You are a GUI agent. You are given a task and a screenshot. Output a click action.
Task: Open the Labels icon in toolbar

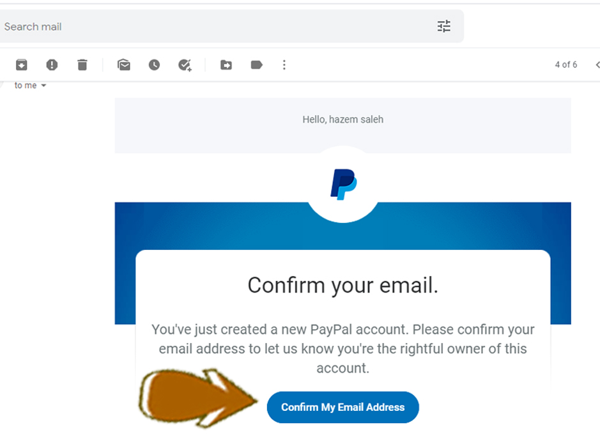pyautogui.click(x=257, y=65)
